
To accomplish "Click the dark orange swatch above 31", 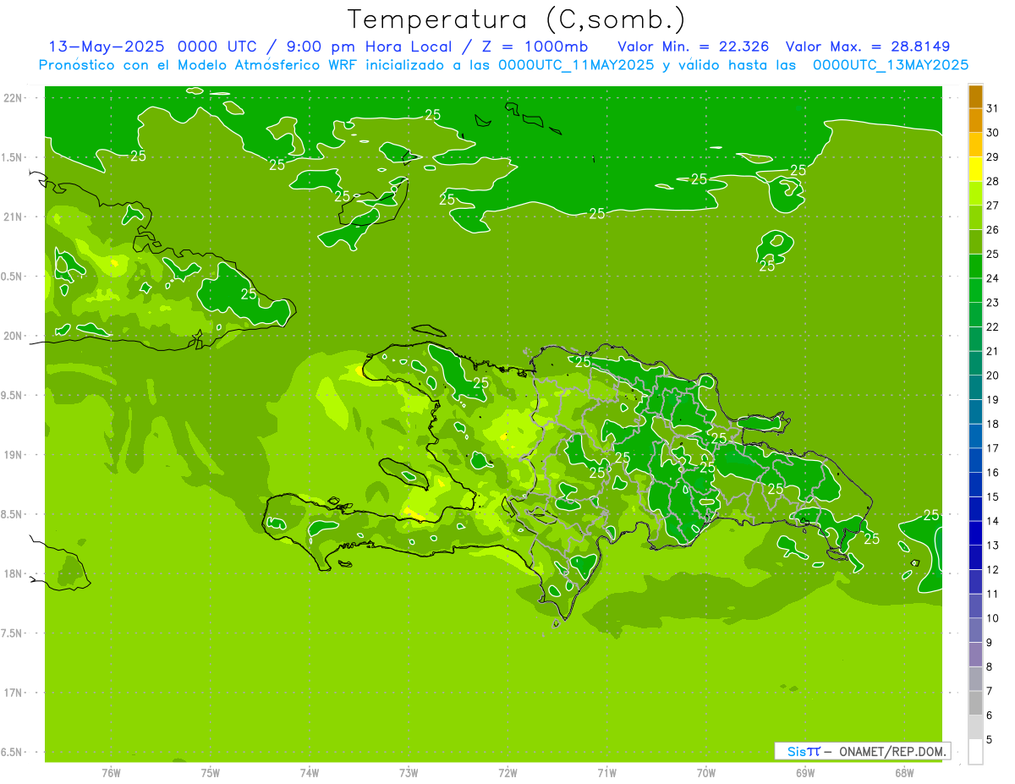I will (975, 96).
